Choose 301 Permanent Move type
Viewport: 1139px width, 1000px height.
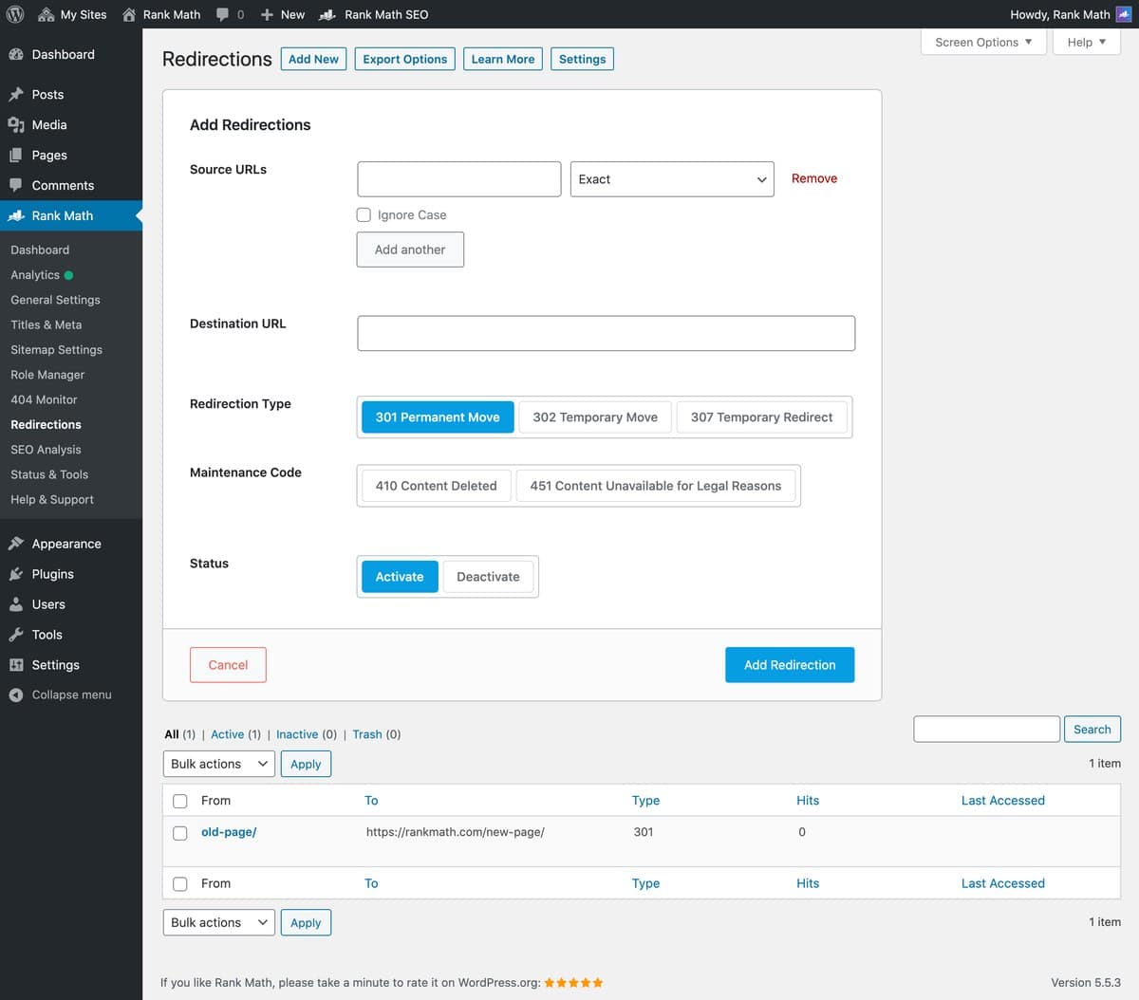click(438, 417)
